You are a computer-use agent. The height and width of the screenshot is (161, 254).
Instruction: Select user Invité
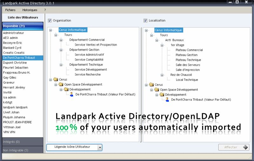[x=7, y=92]
